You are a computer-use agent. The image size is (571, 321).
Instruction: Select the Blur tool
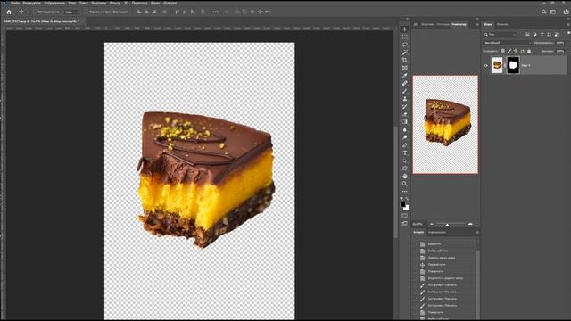tap(404, 129)
